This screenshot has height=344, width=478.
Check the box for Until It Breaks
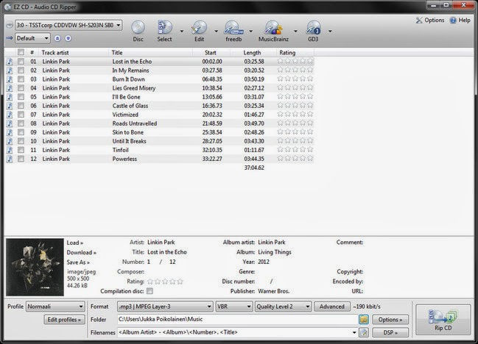(21, 141)
